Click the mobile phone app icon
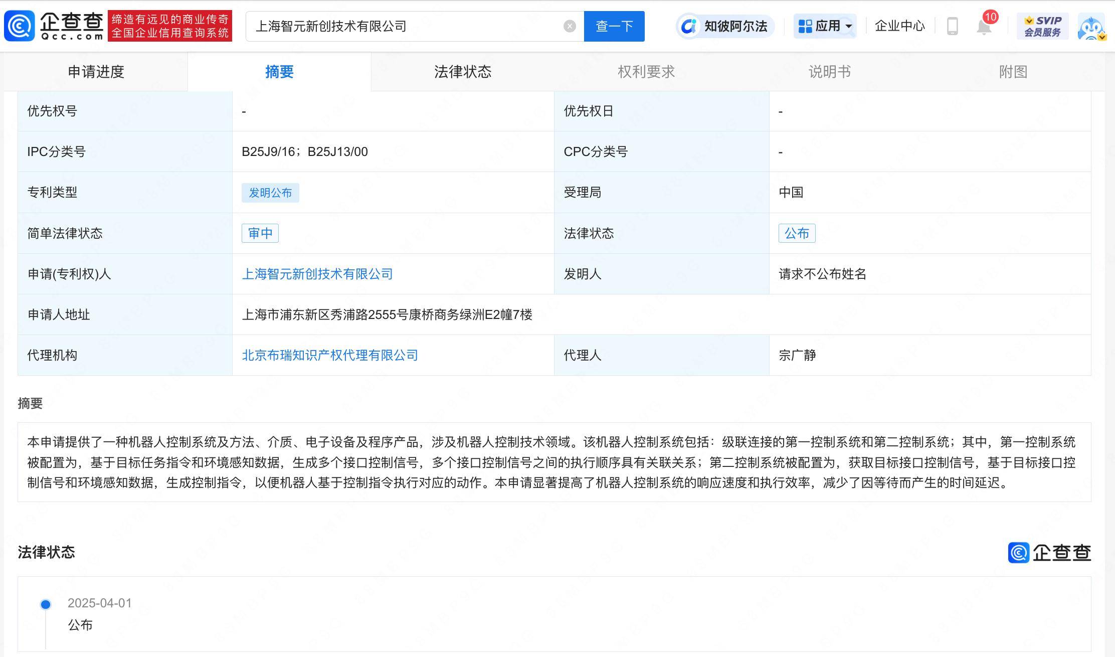1115x657 pixels. (x=952, y=26)
